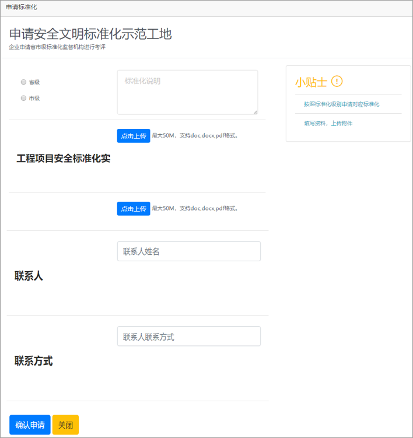Click the 联系人 label
The image size is (413, 438).
[29, 276]
